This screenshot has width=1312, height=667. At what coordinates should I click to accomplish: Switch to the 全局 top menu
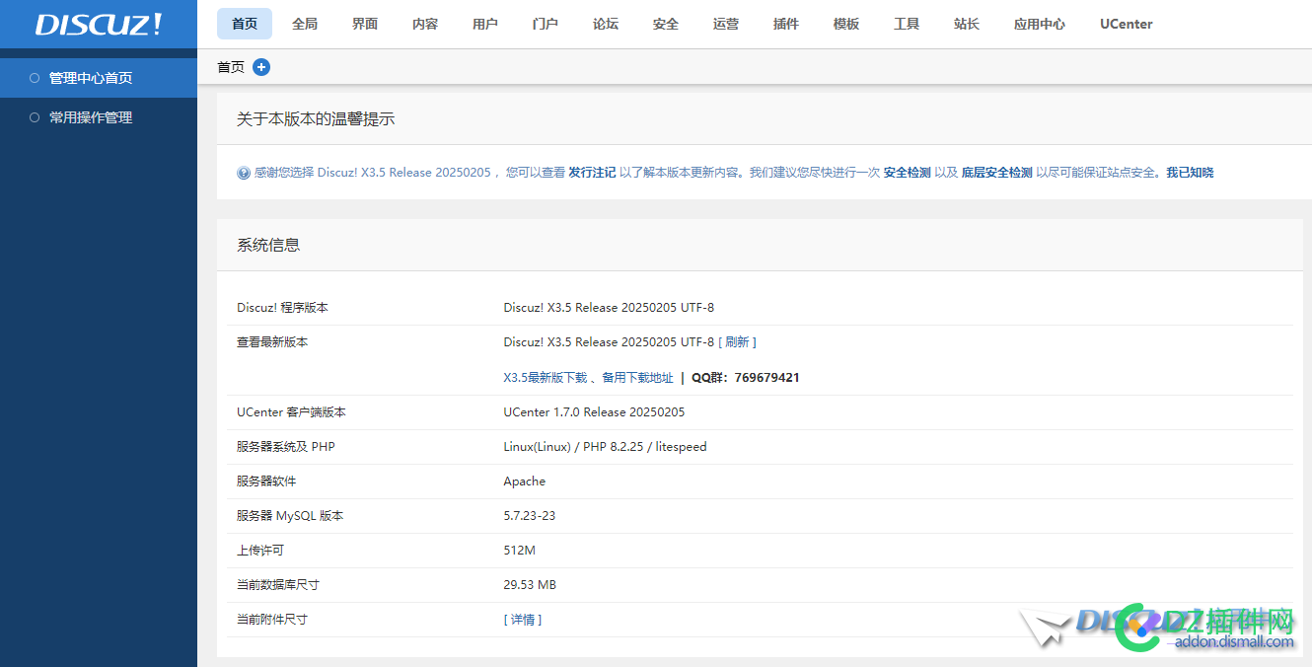tap(305, 24)
